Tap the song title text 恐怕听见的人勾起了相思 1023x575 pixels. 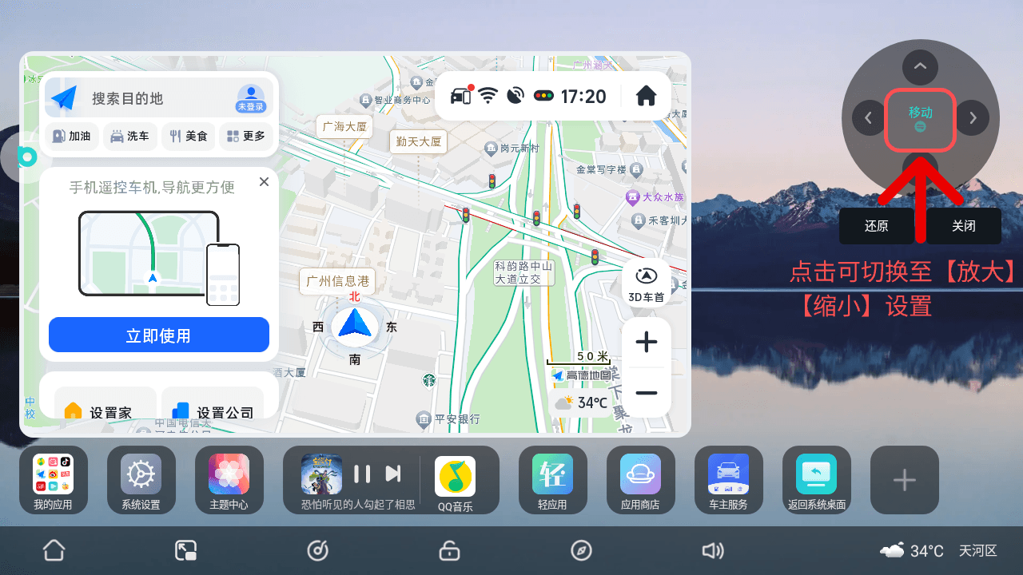(x=358, y=505)
